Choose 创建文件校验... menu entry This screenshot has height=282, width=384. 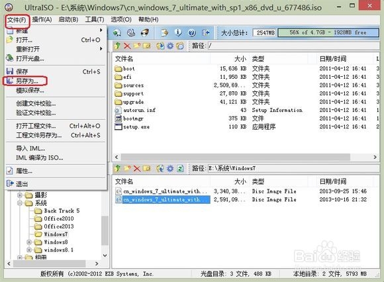[x=56, y=103]
